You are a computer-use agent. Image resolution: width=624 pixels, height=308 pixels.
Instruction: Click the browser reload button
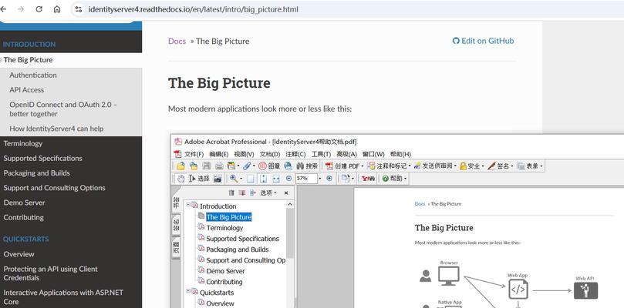(39, 9)
